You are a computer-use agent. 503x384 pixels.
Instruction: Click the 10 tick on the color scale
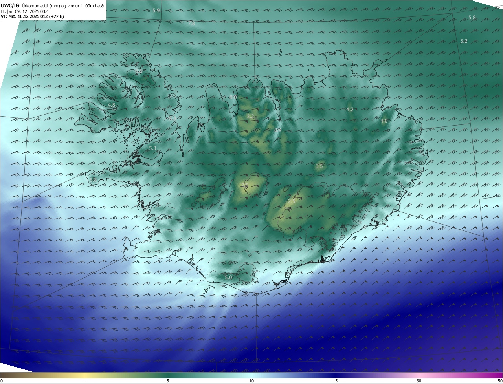[x=251, y=381]
